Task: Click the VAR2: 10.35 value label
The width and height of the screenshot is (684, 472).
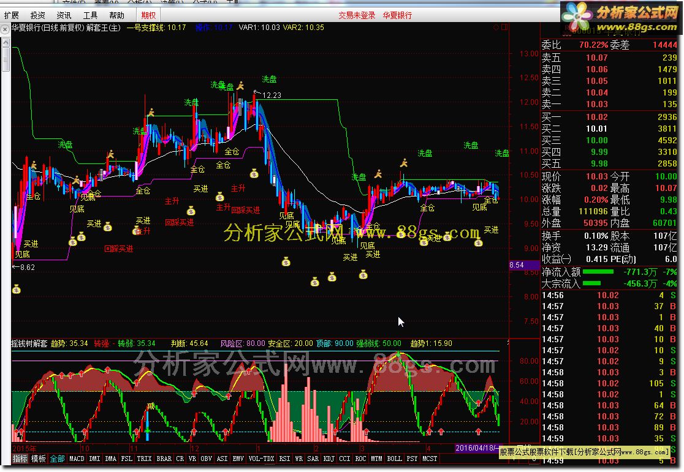Action: 303,28
